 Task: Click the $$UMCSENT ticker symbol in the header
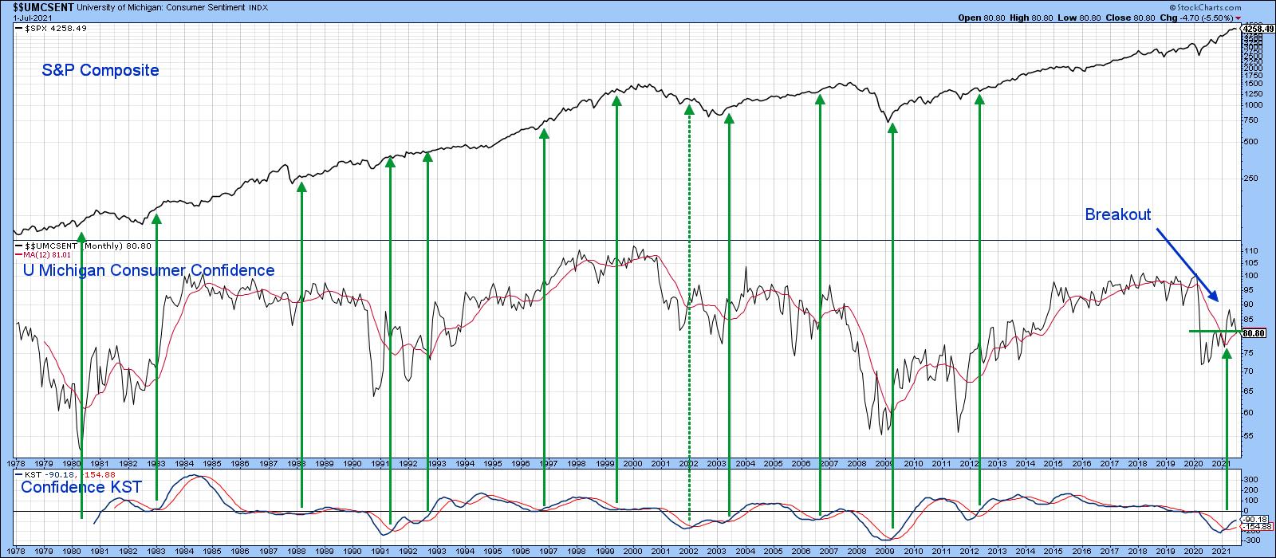44,6
